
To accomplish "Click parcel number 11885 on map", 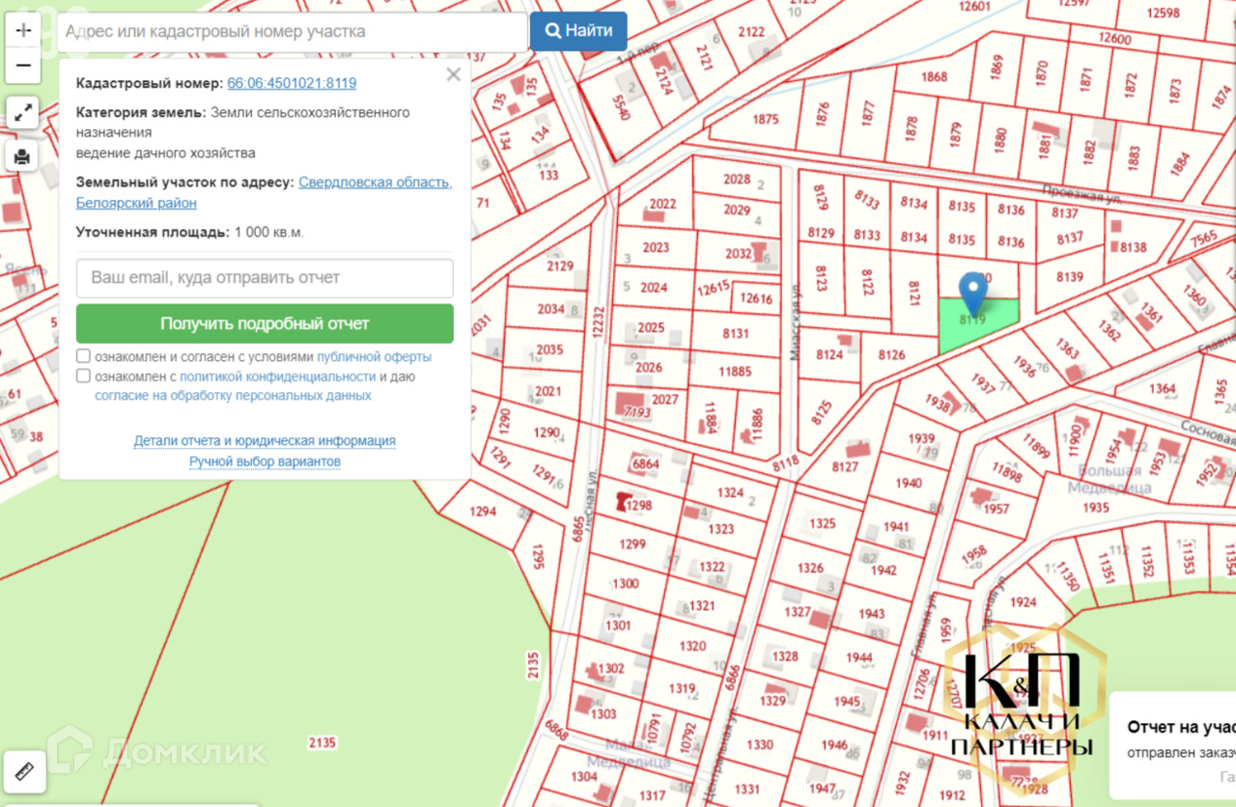I will [x=735, y=372].
